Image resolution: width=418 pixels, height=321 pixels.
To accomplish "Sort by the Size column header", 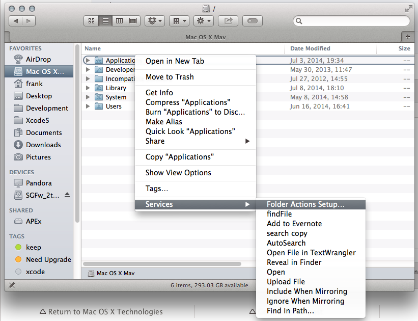I will (396, 48).
